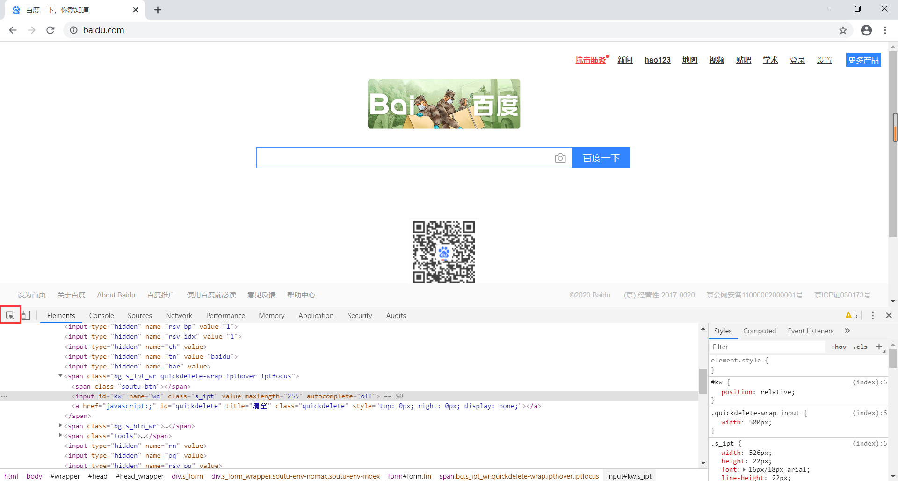
Task: Open the Performance tab
Action: click(x=225, y=316)
